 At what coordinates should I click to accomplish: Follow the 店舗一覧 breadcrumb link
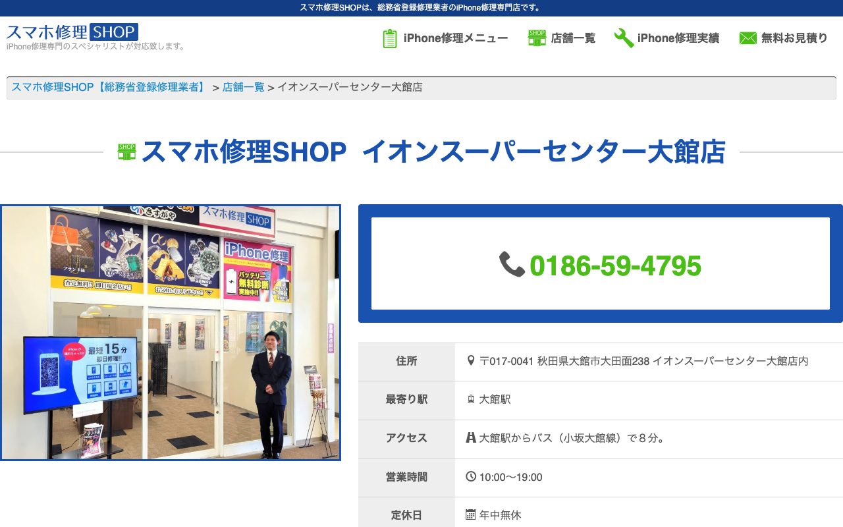coord(244,87)
